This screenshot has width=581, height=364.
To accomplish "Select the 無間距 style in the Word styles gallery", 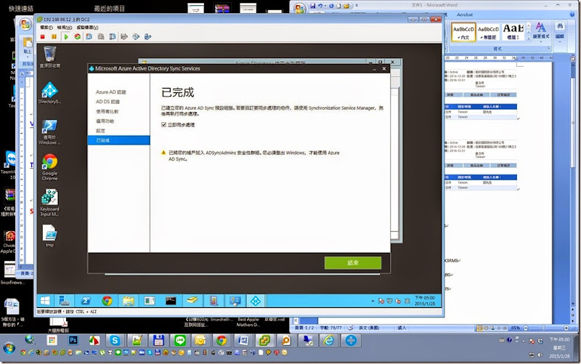I will (488, 32).
